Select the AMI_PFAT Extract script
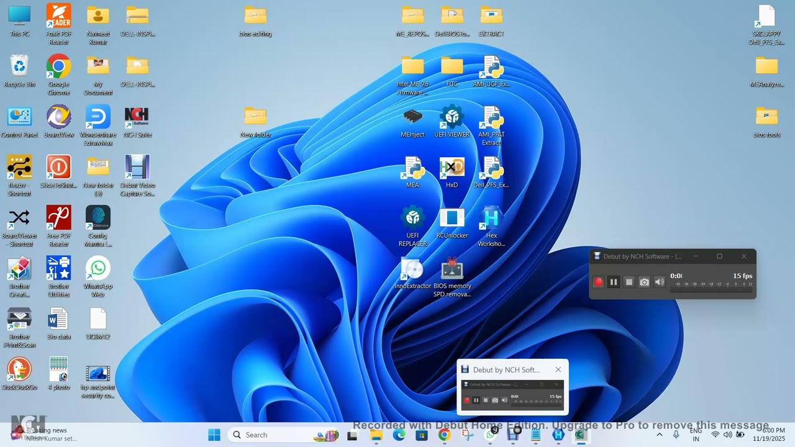Screen dimensions: 795x447 (491, 125)
